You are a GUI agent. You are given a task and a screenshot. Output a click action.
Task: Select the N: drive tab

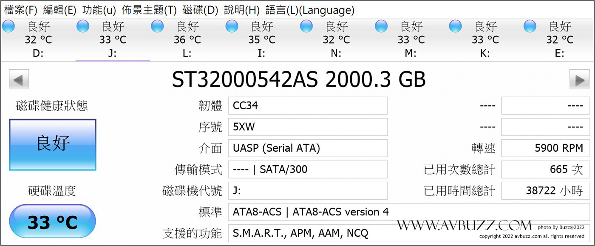click(336, 40)
